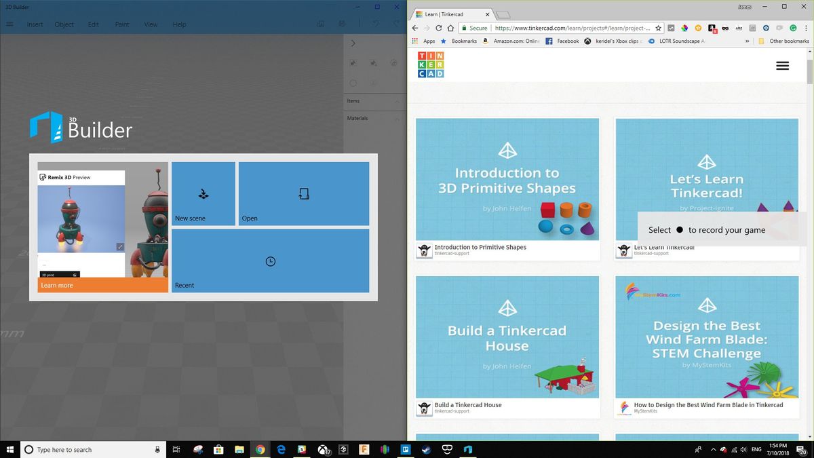Open the Tinkercad site hamburger menu
Viewport: 814px width, 458px height.
click(x=781, y=65)
